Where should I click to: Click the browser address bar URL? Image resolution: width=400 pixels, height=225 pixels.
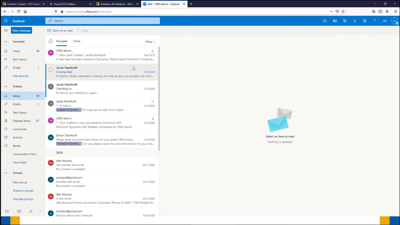point(89,12)
